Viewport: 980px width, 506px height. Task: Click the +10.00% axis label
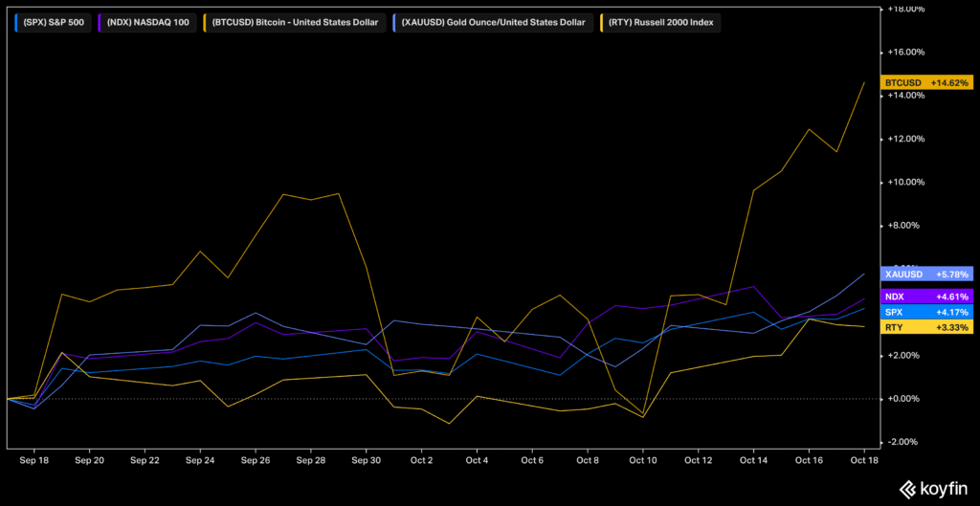pos(905,183)
